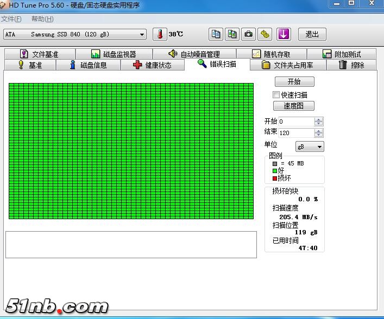Click the 速度图 speed map button
This screenshot has width=384, height=319.
tap(294, 106)
